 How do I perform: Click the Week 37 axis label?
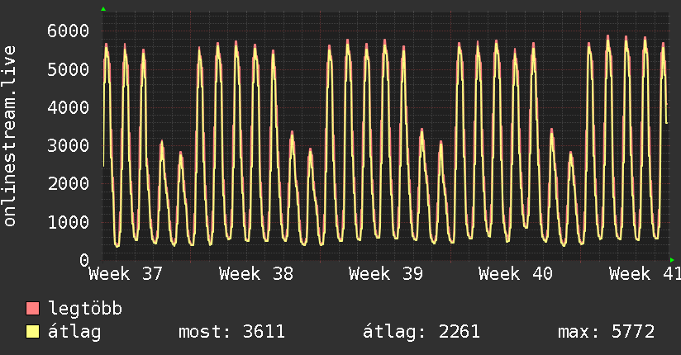[x=126, y=274]
